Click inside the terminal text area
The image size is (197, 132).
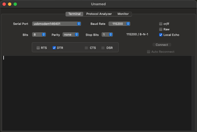(x=97, y=93)
